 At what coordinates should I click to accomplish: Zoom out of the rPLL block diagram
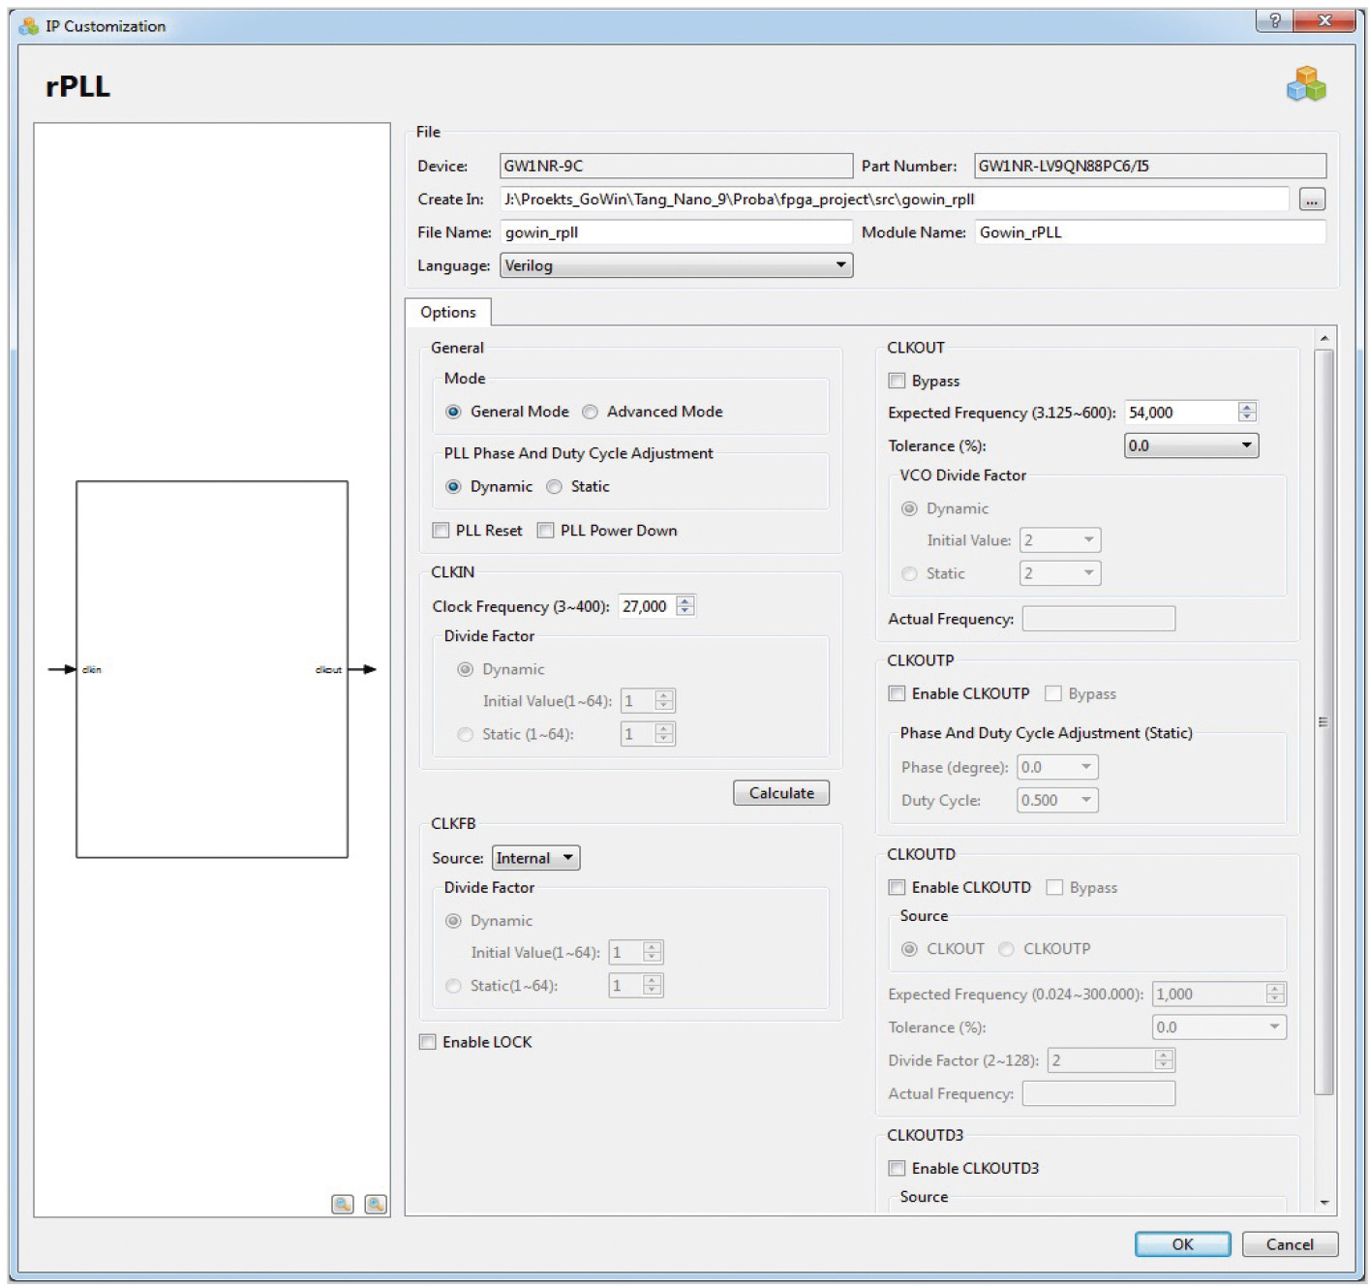[x=376, y=1204]
